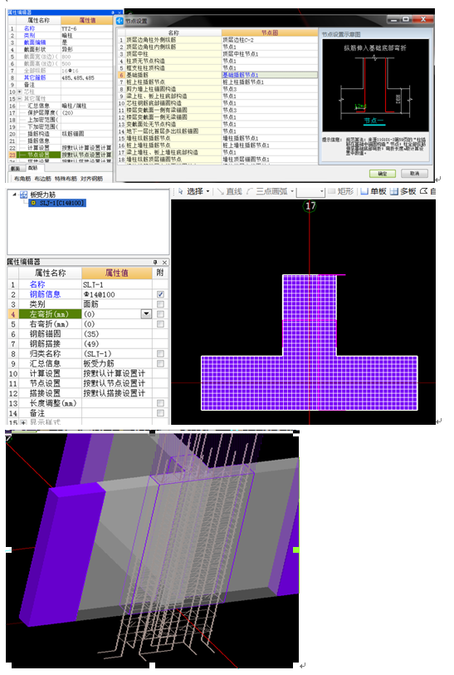Click 名称 column header in 节点设置

tap(173, 32)
